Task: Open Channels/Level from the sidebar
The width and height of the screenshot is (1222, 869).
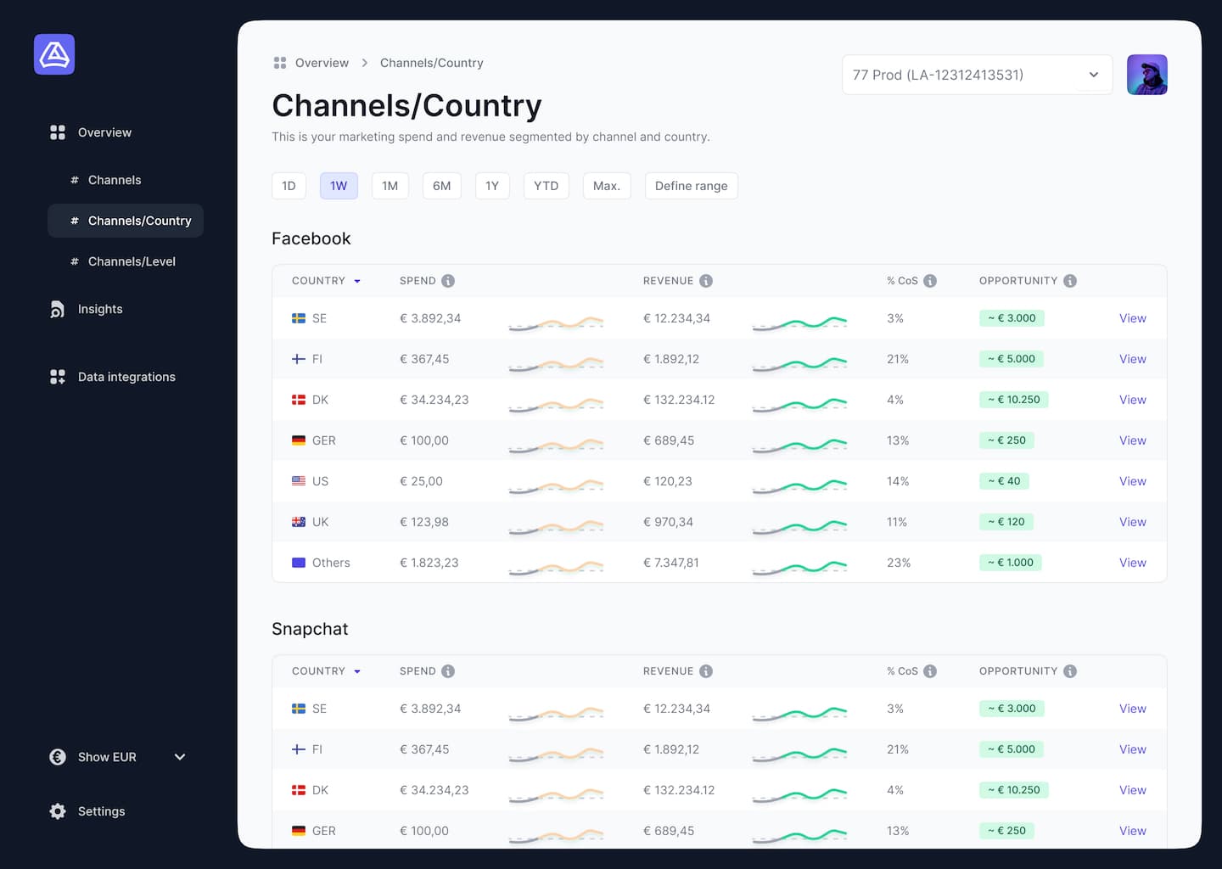Action: tap(132, 261)
